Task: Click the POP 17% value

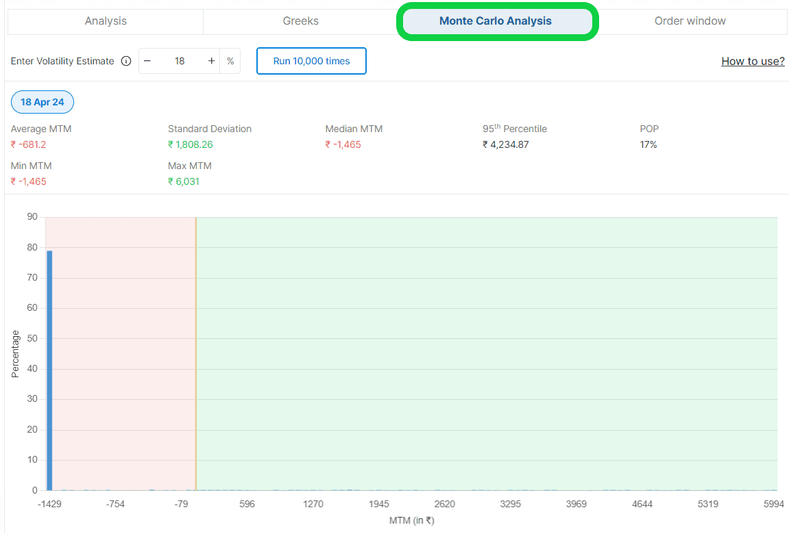Action: (648, 144)
